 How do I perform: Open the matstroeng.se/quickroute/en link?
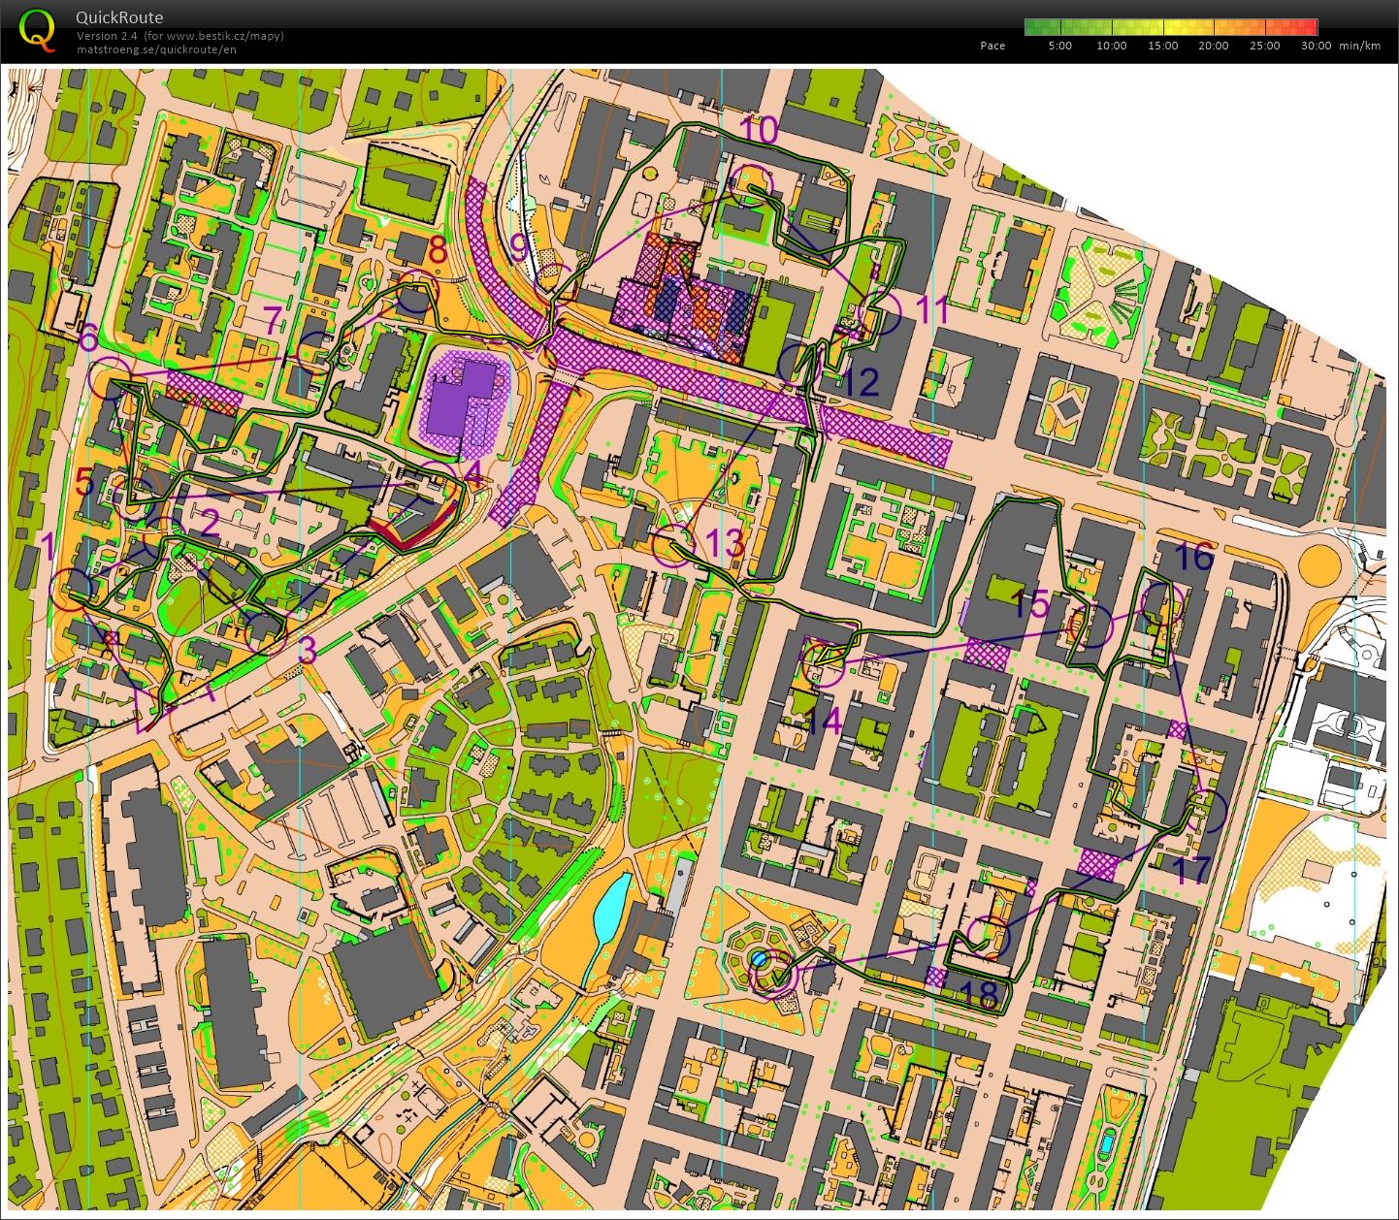157,48
